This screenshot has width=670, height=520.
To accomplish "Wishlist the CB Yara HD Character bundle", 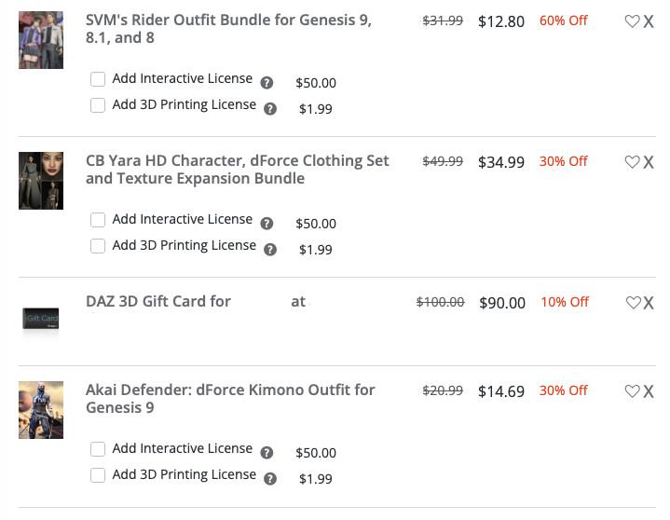I will (632, 162).
